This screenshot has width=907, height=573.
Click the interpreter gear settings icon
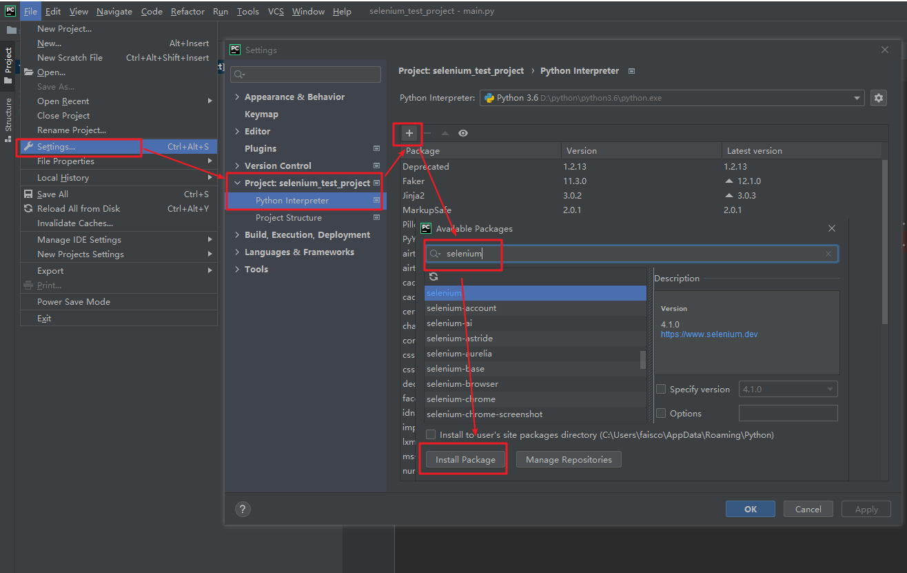pyautogui.click(x=878, y=98)
